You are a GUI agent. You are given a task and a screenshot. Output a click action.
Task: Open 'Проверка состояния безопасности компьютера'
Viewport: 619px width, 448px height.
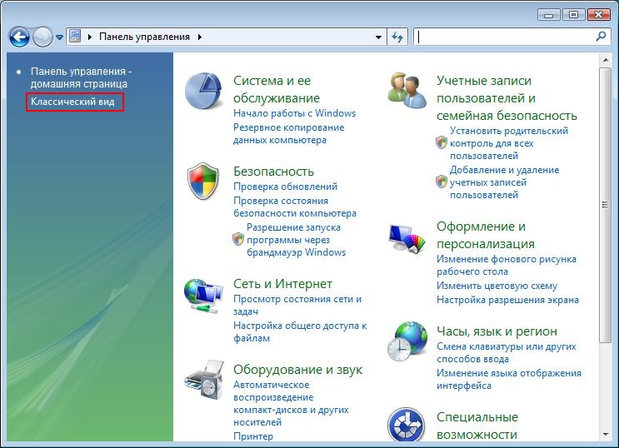coord(295,207)
